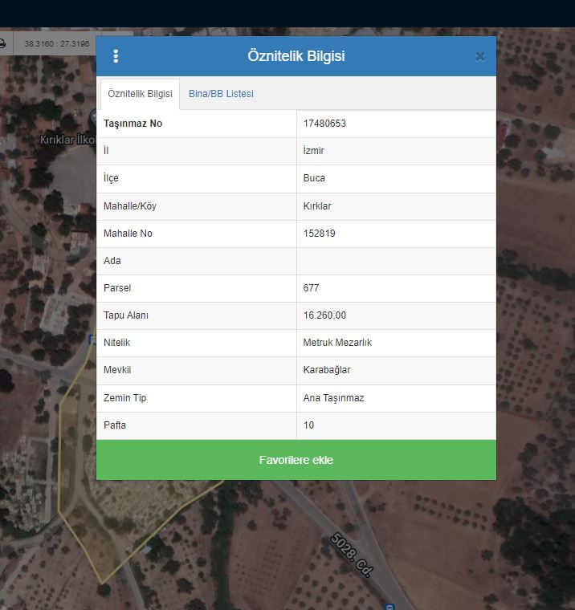
Task: Click the Mevkii value Karabağlar
Action: pos(327,370)
